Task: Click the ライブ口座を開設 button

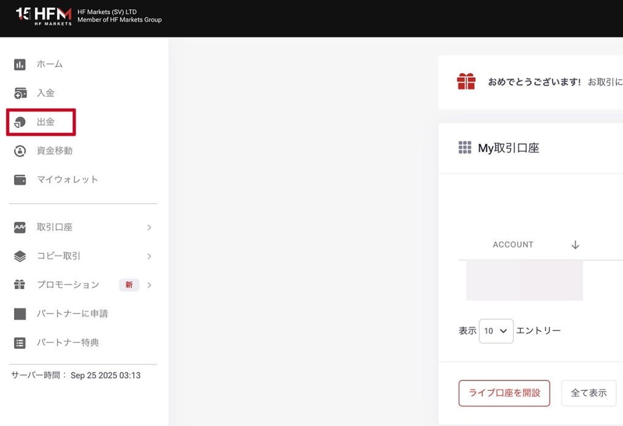Action: pyautogui.click(x=504, y=393)
